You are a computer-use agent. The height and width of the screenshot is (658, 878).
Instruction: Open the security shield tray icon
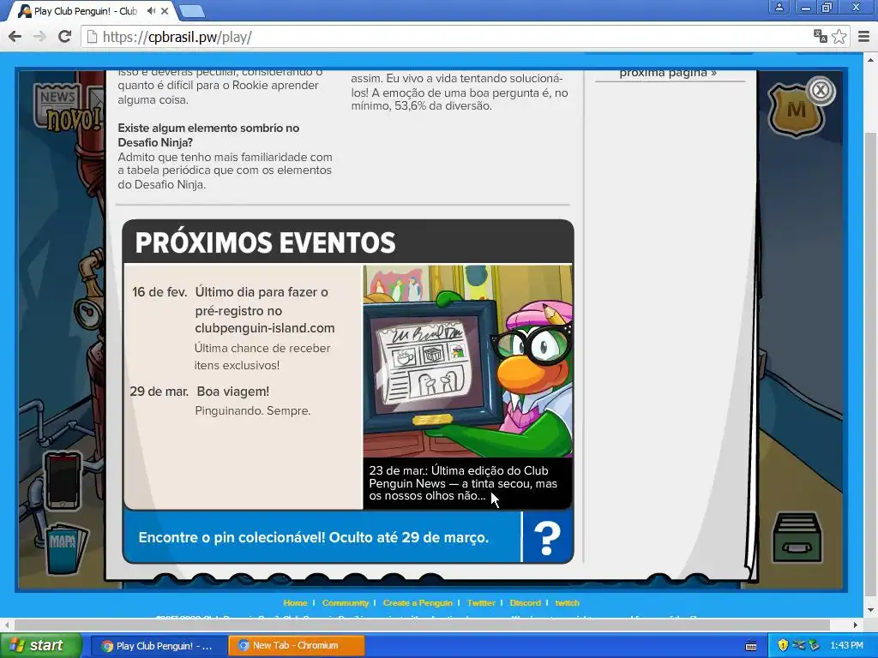click(x=783, y=646)
